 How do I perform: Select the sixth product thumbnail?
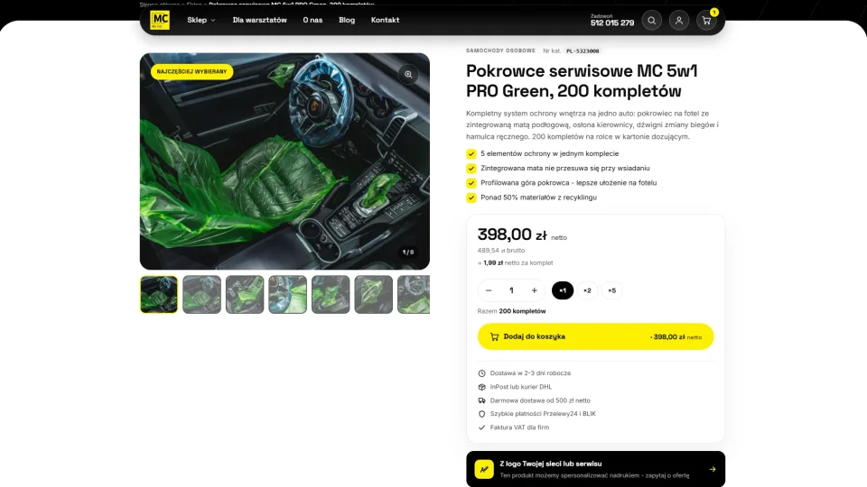pyautogui.click(x=374, y=294)
